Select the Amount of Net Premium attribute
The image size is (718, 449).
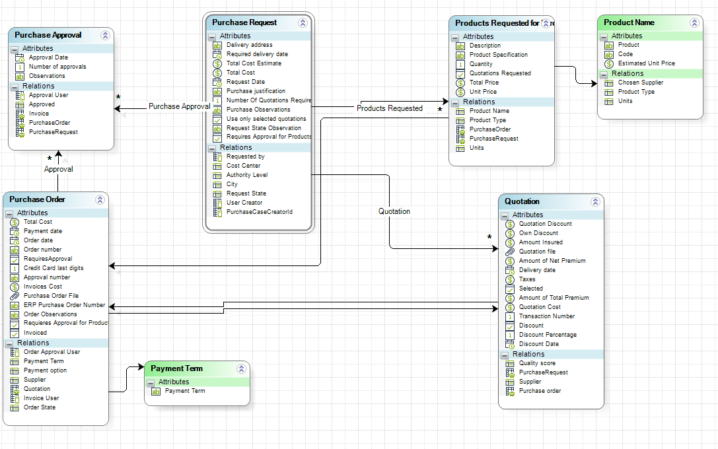click(552, 260)
